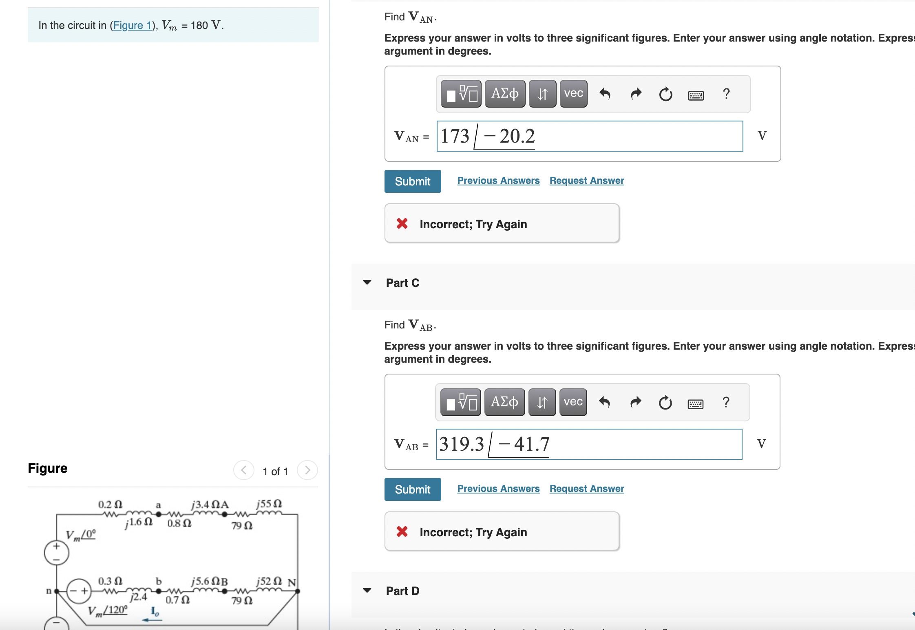Image resolution: width=915 pixels, height=630 pixels.
Task: Open ΑΣφ symbols in the Part C editor
Action: (504, 402)
